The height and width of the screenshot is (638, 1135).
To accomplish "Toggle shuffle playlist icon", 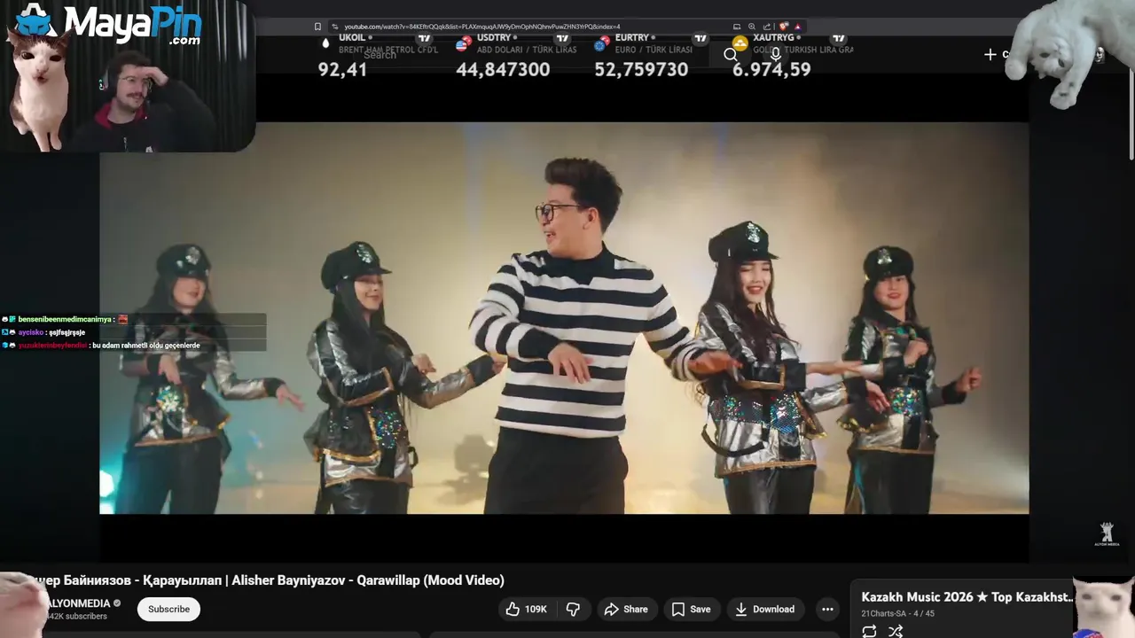I will (x=896, y=631).
